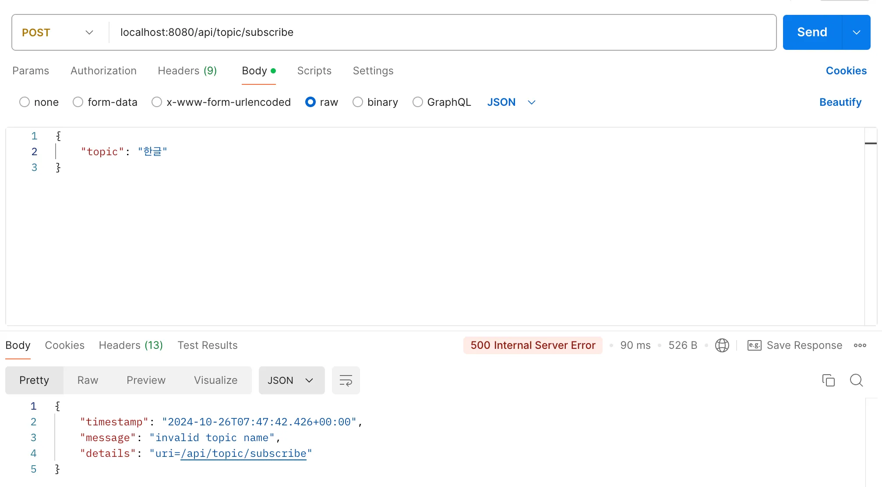Image resolution: width=882 pixels, height=487 pixels.
Task: Click the request URL input field
Action: tap(438, 33)
